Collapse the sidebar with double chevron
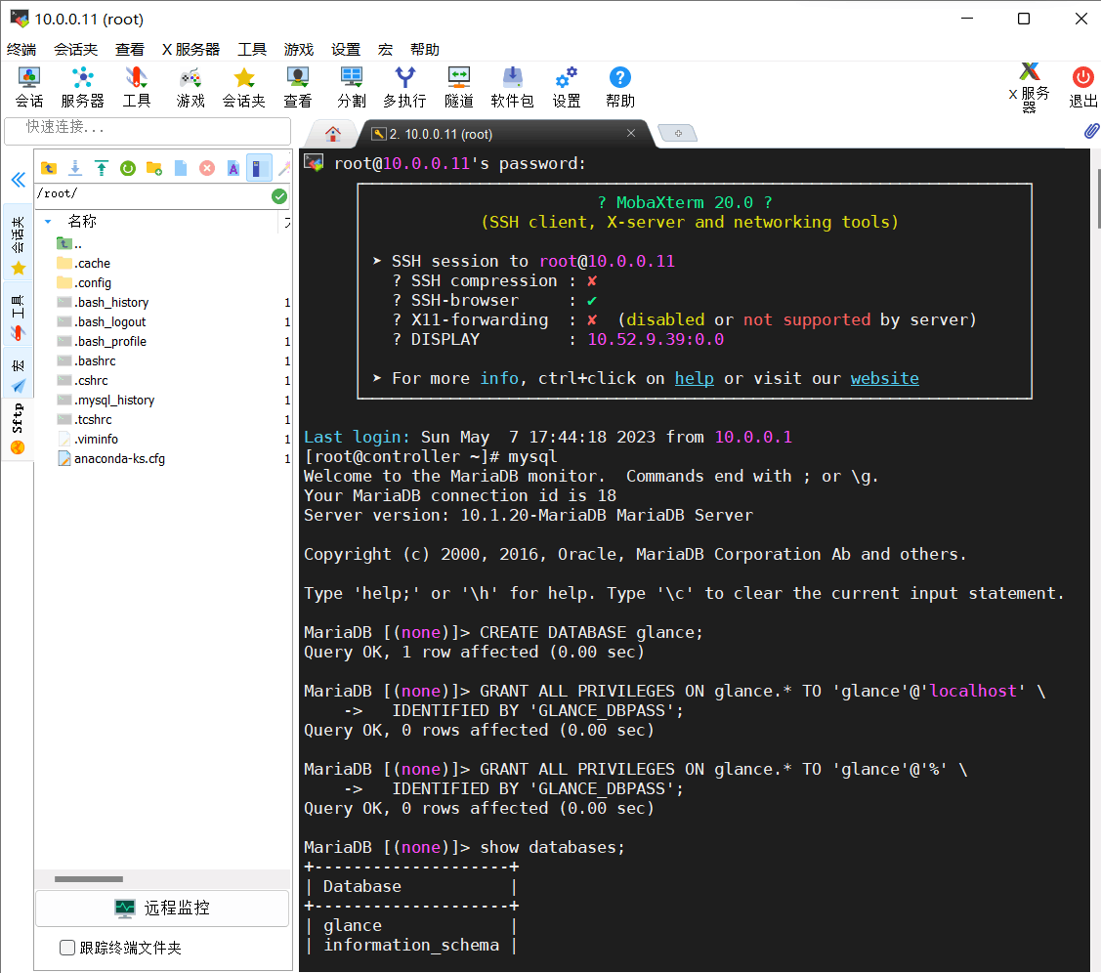This screenshot has width=1101, height=973. tap(19, 180)
